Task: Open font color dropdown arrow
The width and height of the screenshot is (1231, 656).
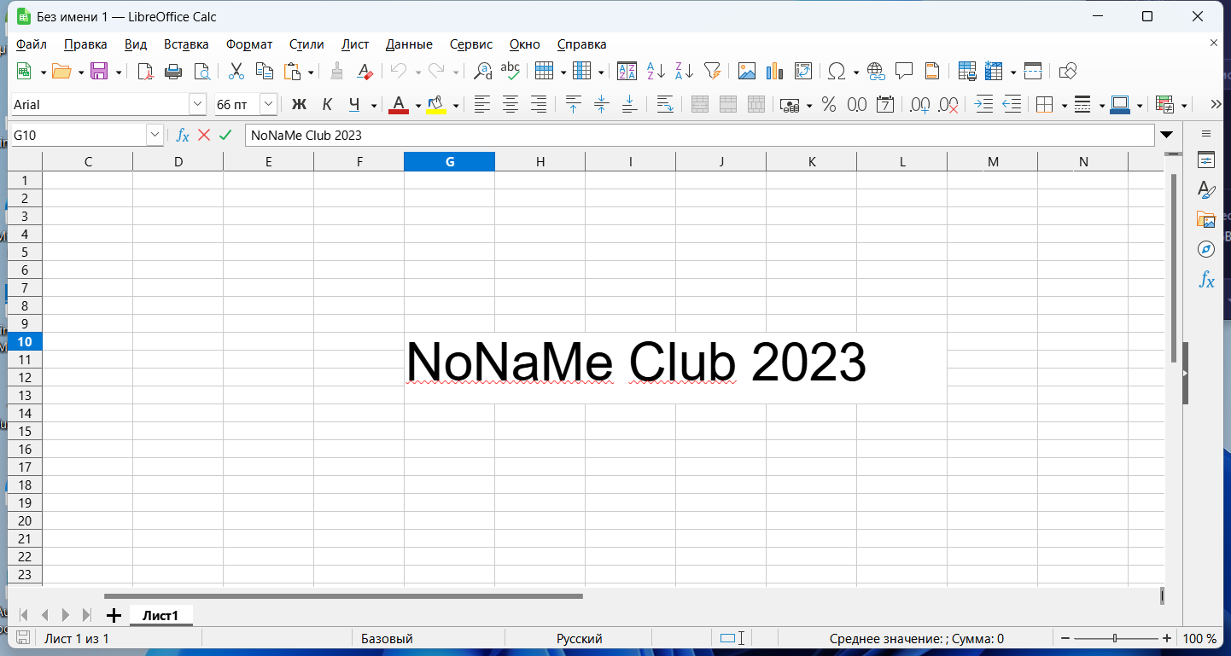Action: (418, 106)
